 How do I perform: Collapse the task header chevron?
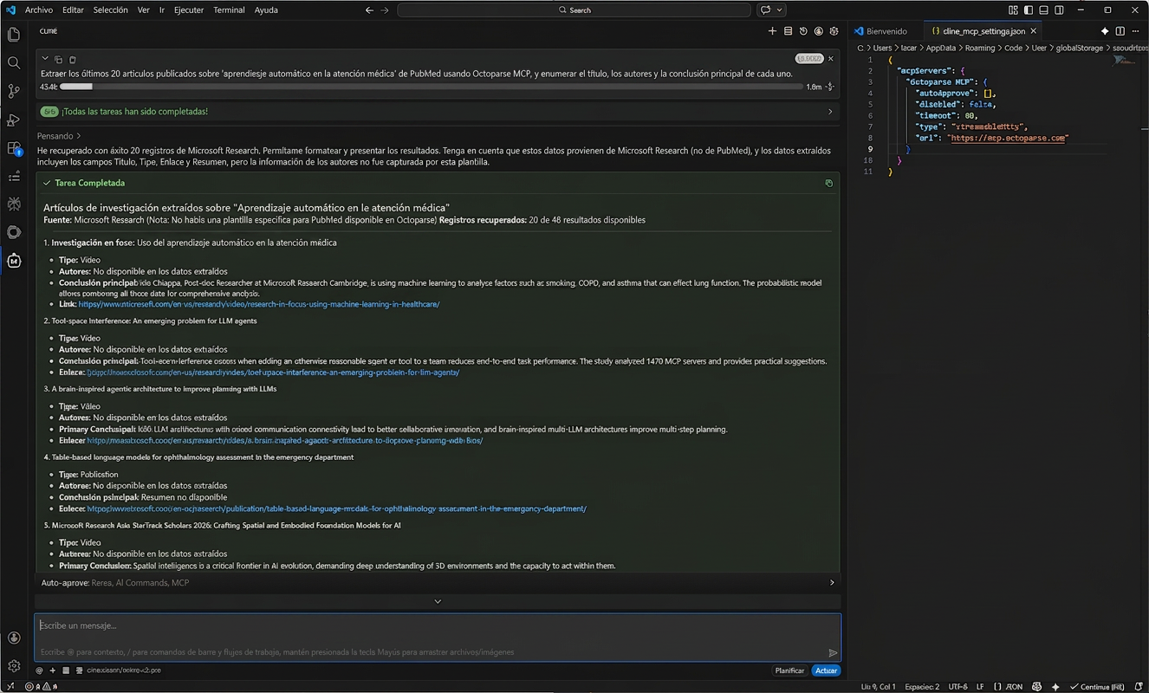pos(44,60)
